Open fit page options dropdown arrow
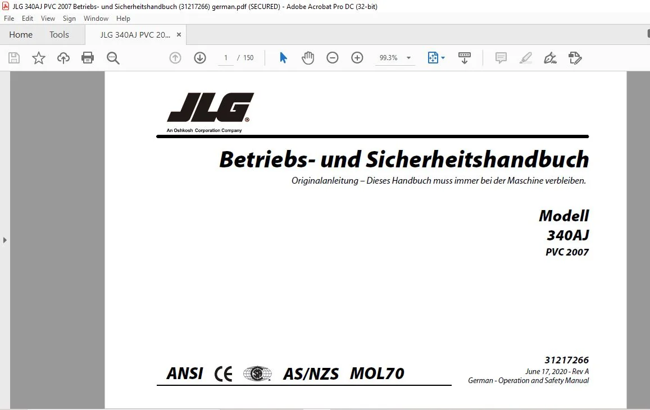 [443, 58]
